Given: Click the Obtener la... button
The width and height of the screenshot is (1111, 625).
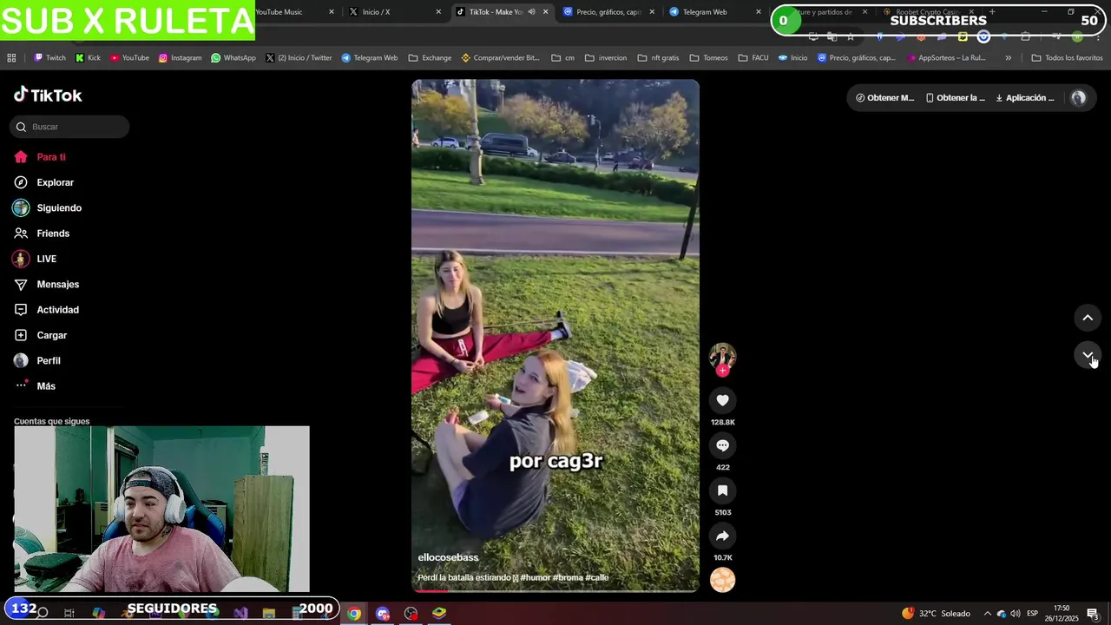Looking at the screenshot, I should [x=955, y=98].
